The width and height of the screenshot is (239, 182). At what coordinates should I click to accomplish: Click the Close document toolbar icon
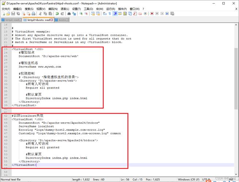(23, 14)
